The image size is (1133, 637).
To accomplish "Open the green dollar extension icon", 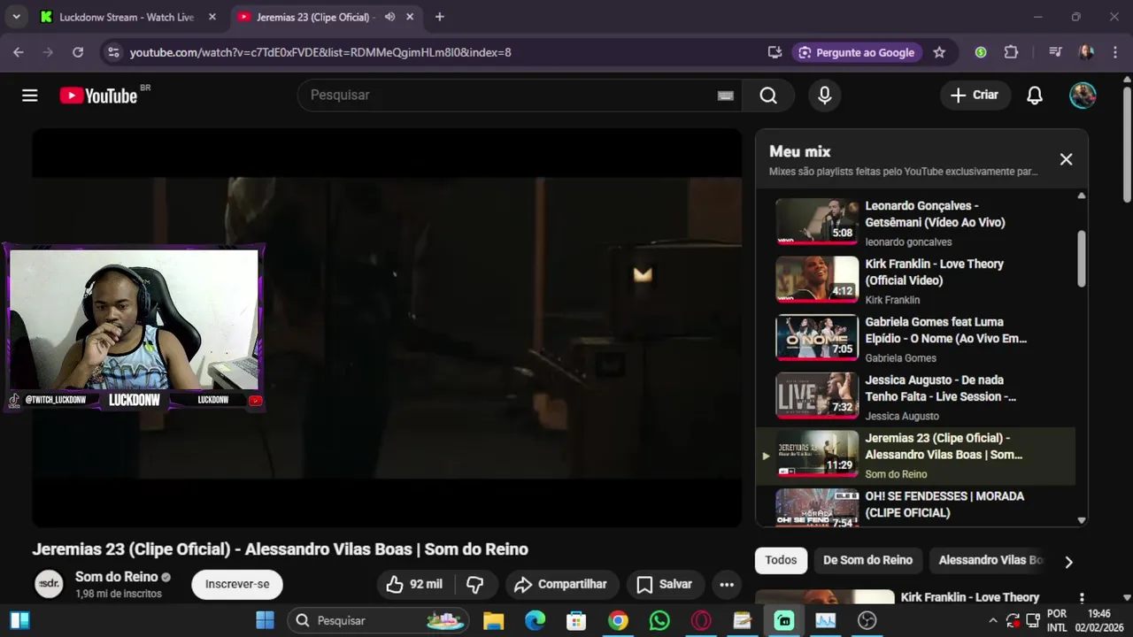I will (981, 52).
